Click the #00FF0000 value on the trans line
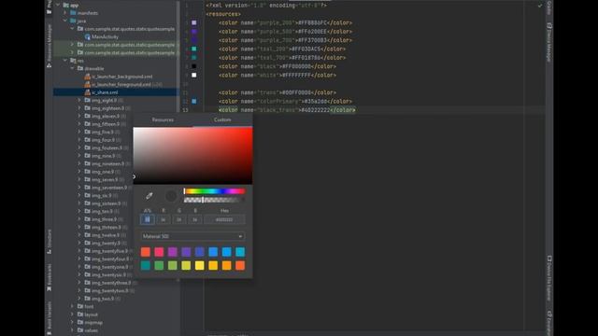 click(x=296, y=92)
